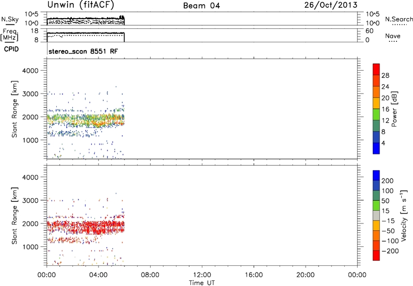
Task: Click the solid N.Sky noise trace in the top panel
Action: click(86, 19)
